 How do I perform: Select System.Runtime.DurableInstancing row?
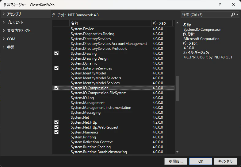(113, 152)
